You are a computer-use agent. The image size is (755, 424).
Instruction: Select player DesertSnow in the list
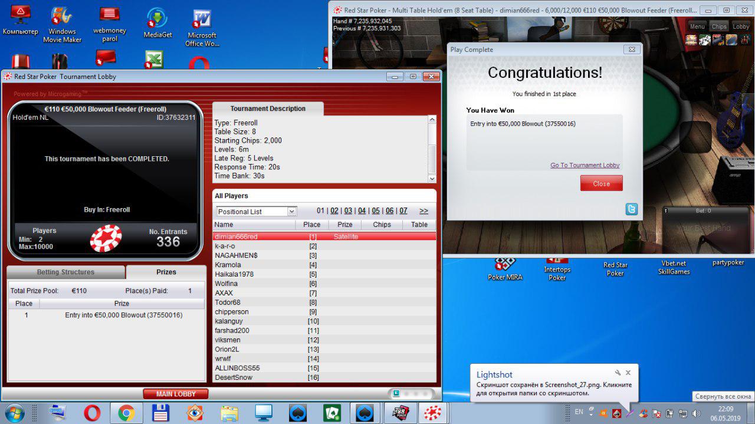324,377
